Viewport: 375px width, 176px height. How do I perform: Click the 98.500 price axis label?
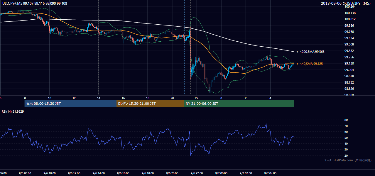(349, 95)
